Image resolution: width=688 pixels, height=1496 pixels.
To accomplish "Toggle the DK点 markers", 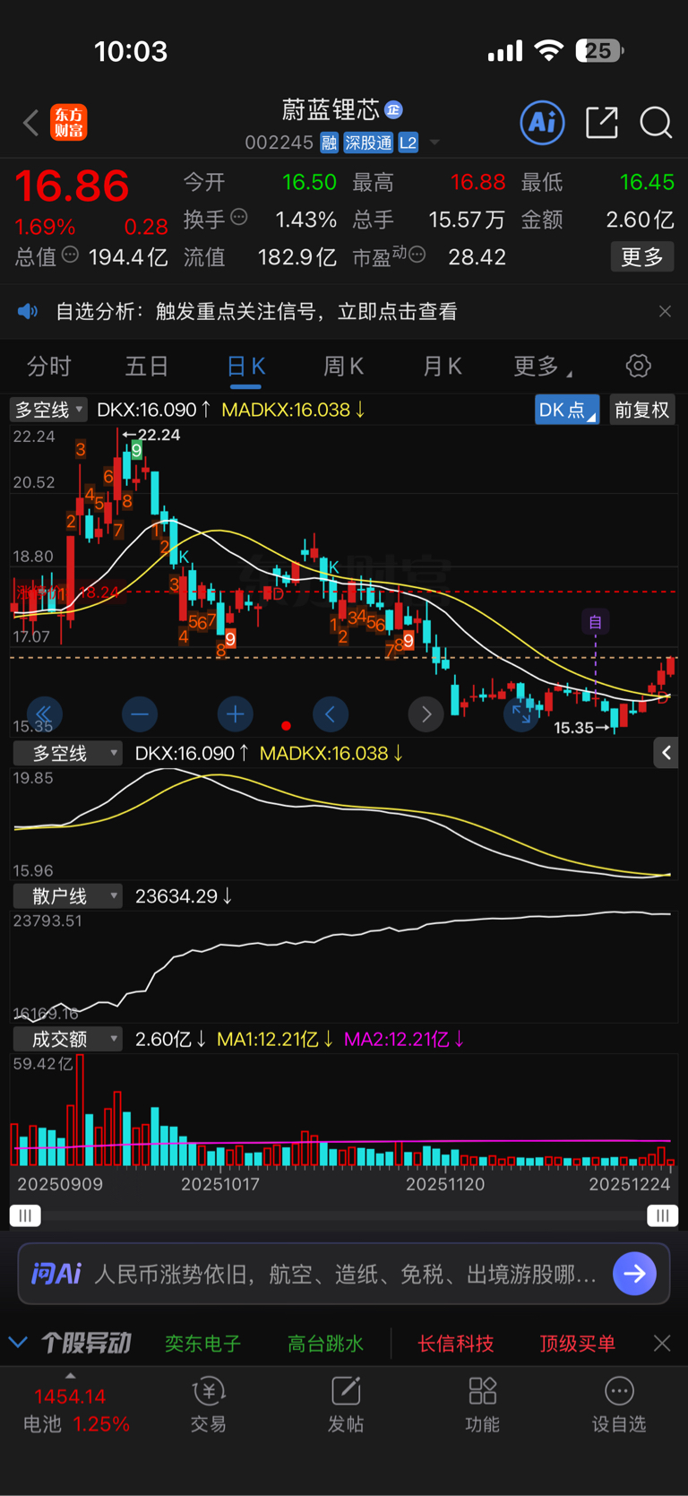I will pyautogui.click(x=567, y=410).
